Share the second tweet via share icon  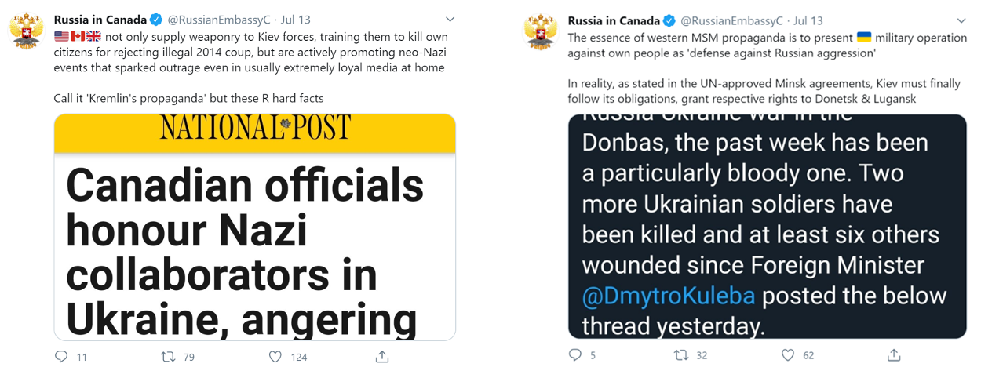point(894,355)
